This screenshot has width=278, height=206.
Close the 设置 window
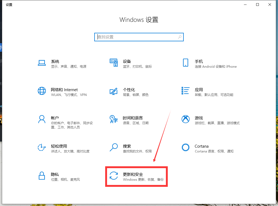tap(270, 5)
